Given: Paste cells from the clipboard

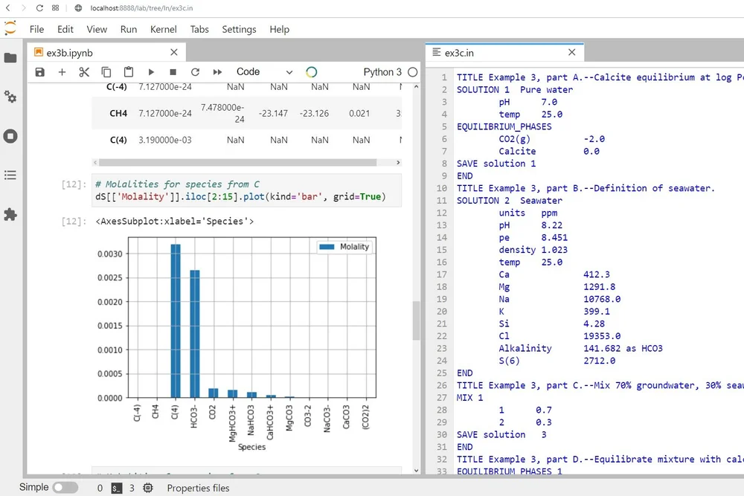Looking at the screenshot, I should tap(127, 72).
